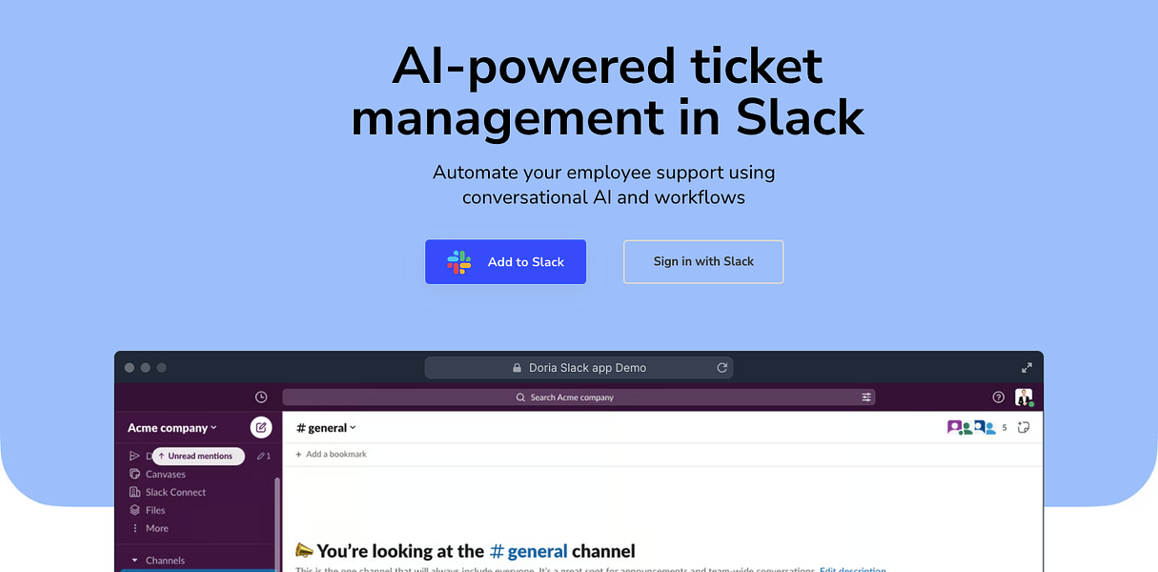
Task: Expand the demo window to fullscreen
Action: pos(1026,368)
